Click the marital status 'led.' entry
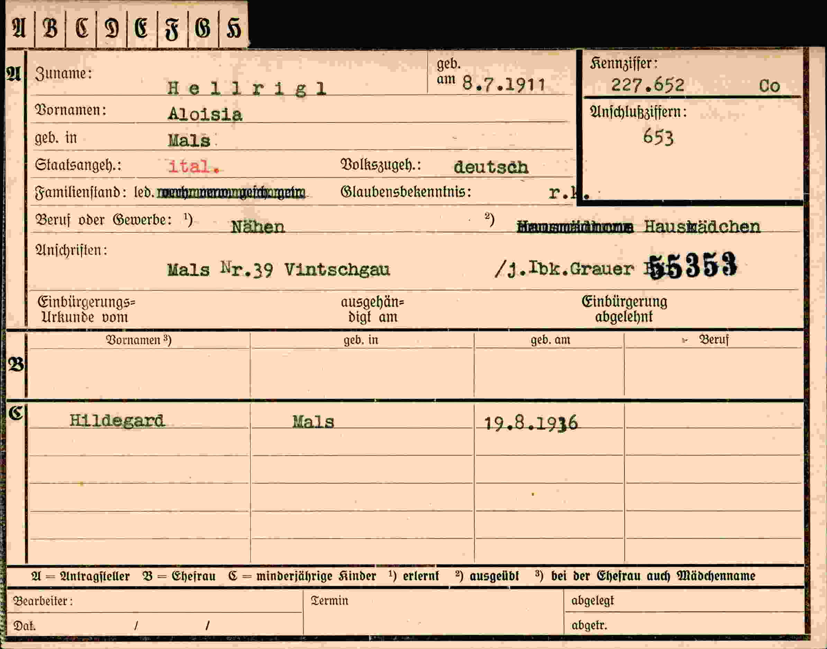 144,192
